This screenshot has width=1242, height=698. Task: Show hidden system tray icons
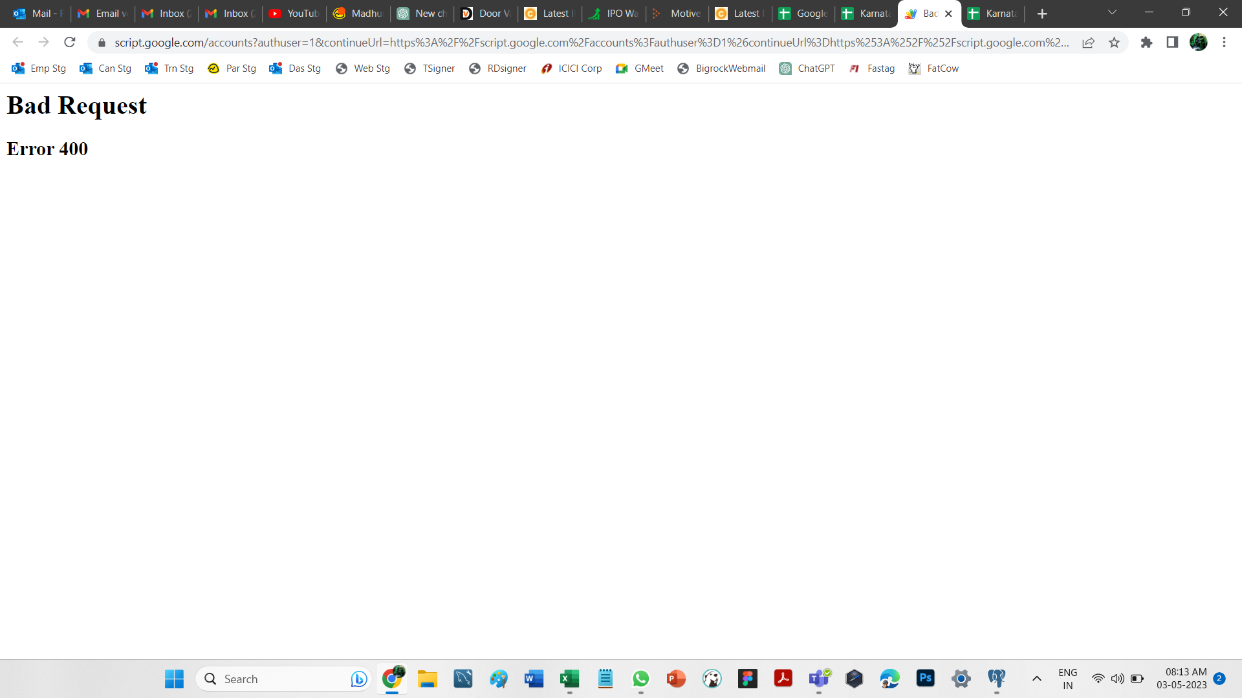1036,679
